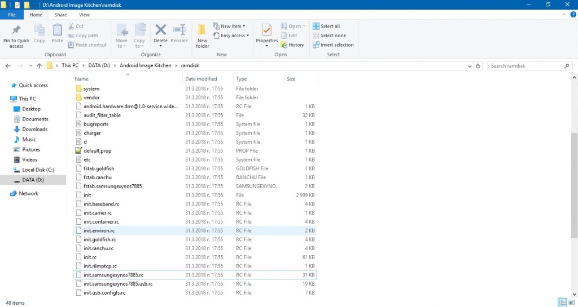Viewport: 578px width, 307px height.
Task: Switch to details view in status bar
Action: [562, 302]
